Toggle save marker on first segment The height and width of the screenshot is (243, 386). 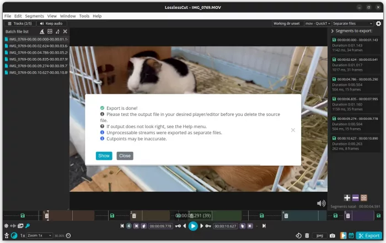click(23, 215)
